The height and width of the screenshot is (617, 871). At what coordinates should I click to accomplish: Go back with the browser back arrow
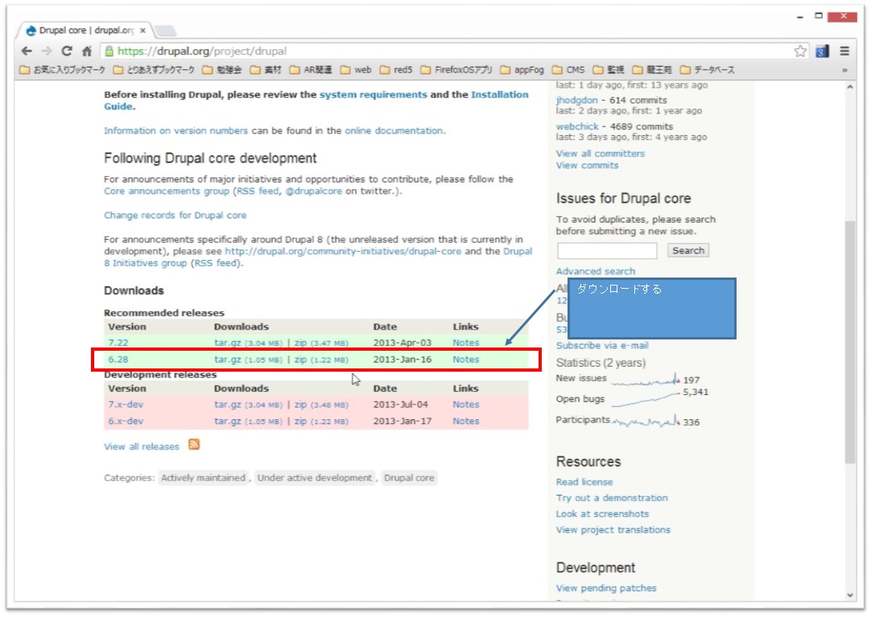point(26,51)
